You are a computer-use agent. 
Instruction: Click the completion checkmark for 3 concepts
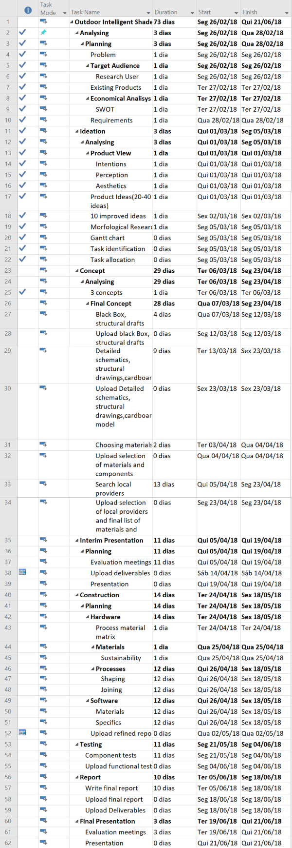(22, 292)
